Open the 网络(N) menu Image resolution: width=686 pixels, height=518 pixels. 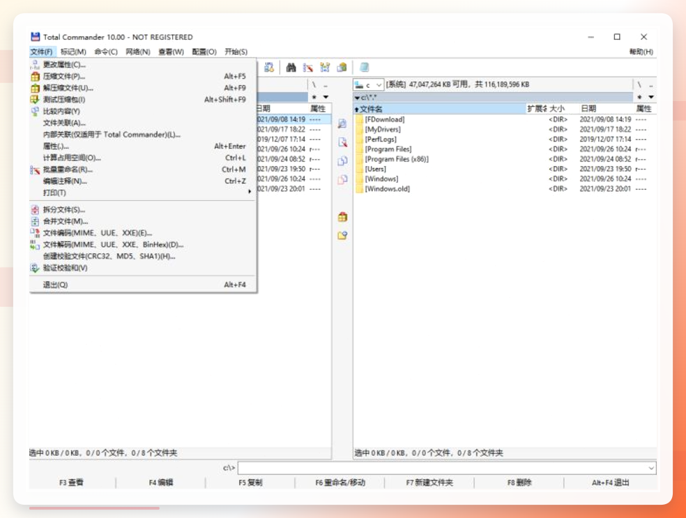click(x=138, y=52)
